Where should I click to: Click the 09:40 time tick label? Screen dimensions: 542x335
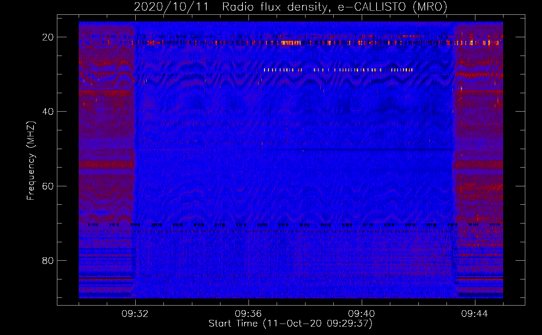click(361, 314)
